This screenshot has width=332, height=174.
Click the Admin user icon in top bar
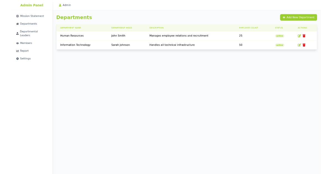tap(60, 5)
